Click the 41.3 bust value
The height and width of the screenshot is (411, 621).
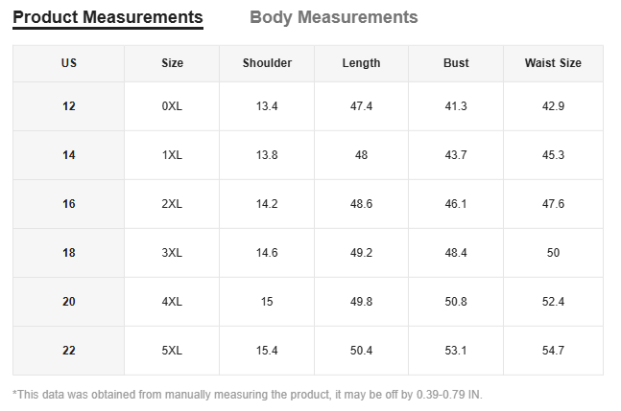click(x=456, y=106)
